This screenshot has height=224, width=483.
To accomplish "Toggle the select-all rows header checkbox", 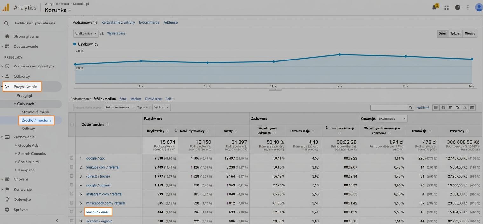I will 72,124.
